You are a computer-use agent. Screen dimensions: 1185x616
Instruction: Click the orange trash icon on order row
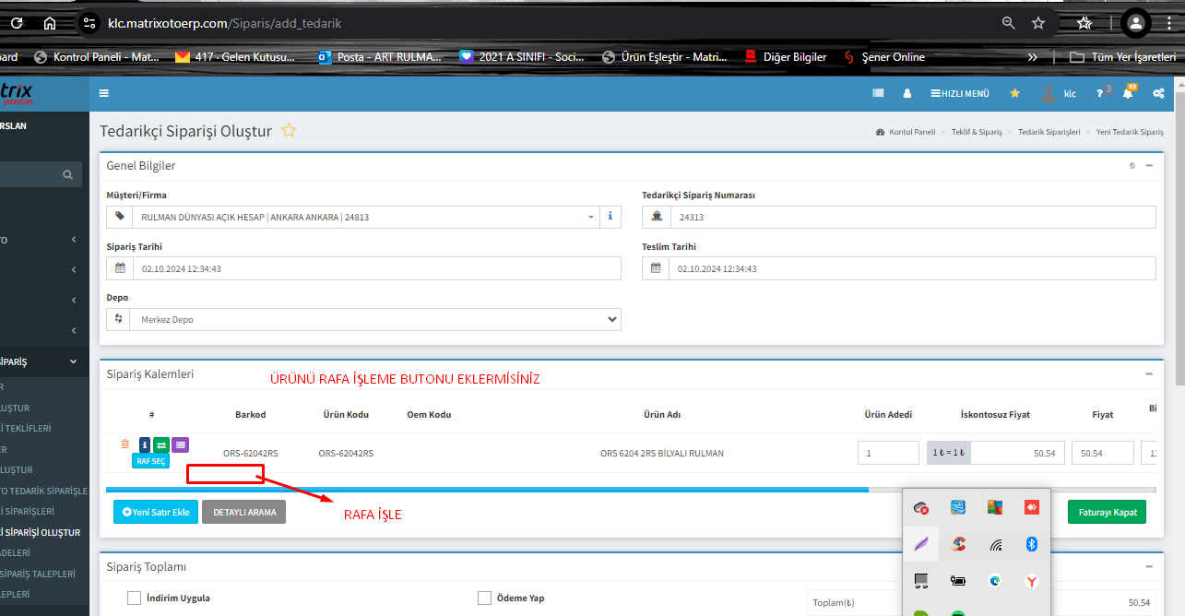[125, 444]
